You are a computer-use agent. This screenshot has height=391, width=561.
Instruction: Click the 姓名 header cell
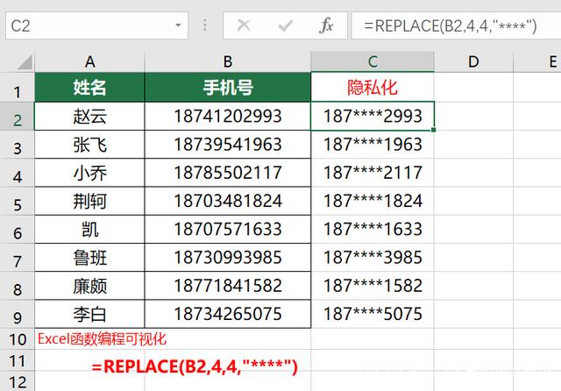tap(89, 88)
